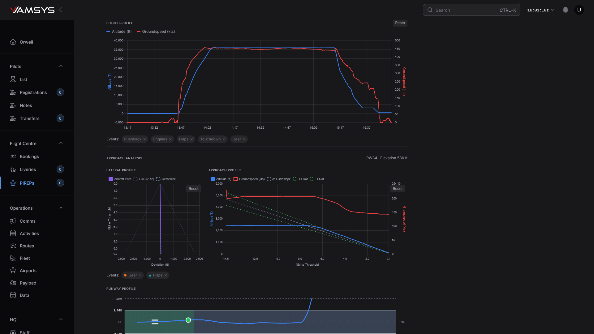Open the Airports menu item
The height and width of the screenshot is (334, 594).
(x=28, y=271)
